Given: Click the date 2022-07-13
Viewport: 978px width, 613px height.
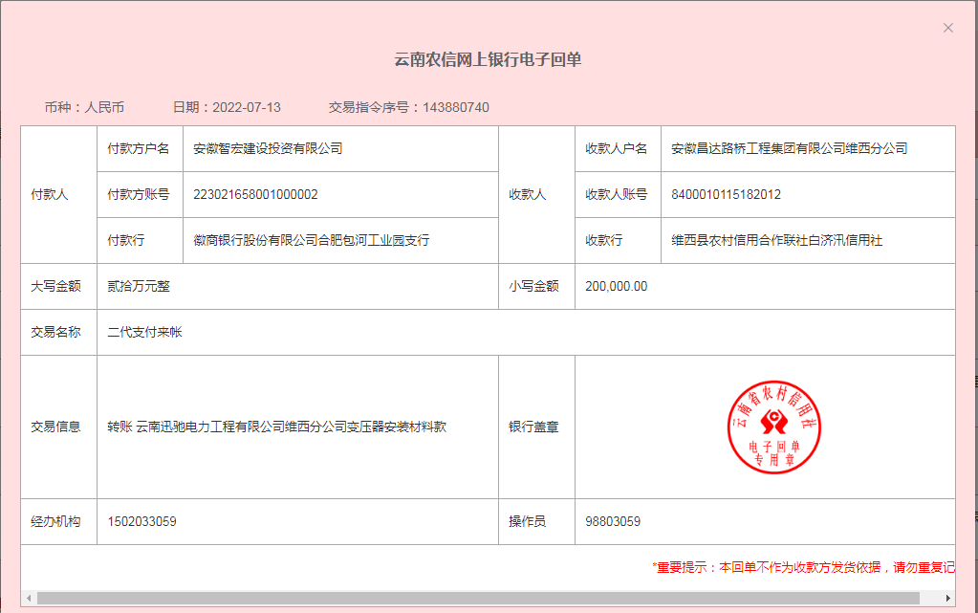Looking at the screenshot, I should click(247, 107).
